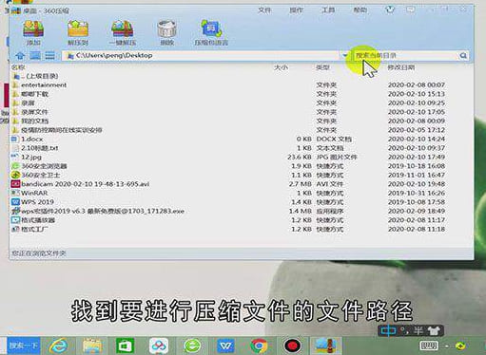Click the 解压到 (Extract to) toolbar icon
This screenshot has width=486, height=355.
click(x=78, y=32)
